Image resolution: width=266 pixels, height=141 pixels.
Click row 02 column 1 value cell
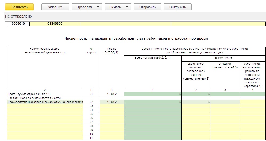tap(153, 102)
